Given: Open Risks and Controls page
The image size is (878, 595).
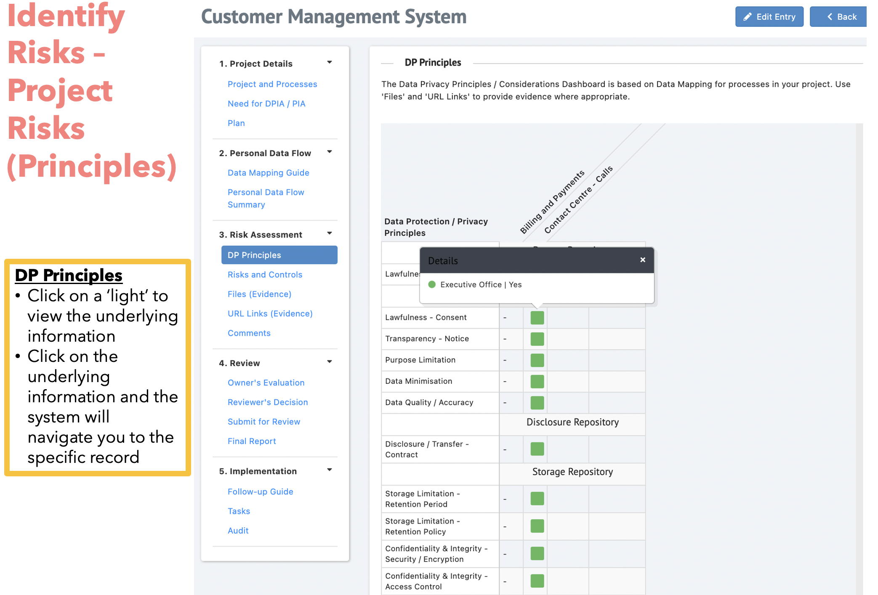Looking at the screenshot, I should pos(265,275).
